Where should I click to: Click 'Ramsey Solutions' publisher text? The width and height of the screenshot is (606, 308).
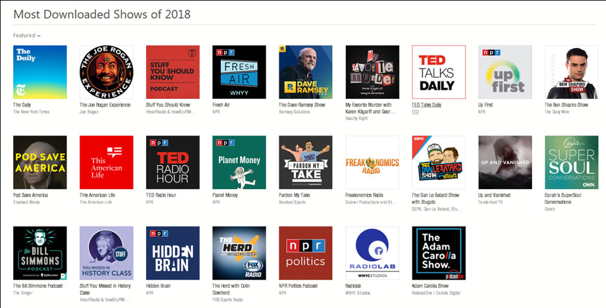(294, 111)
